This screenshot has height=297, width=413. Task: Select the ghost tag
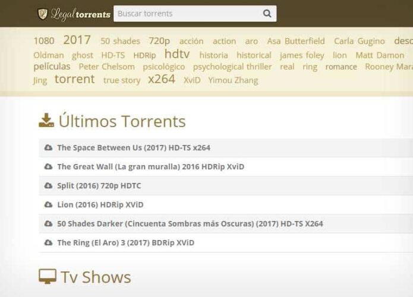(x=83, y=55)
